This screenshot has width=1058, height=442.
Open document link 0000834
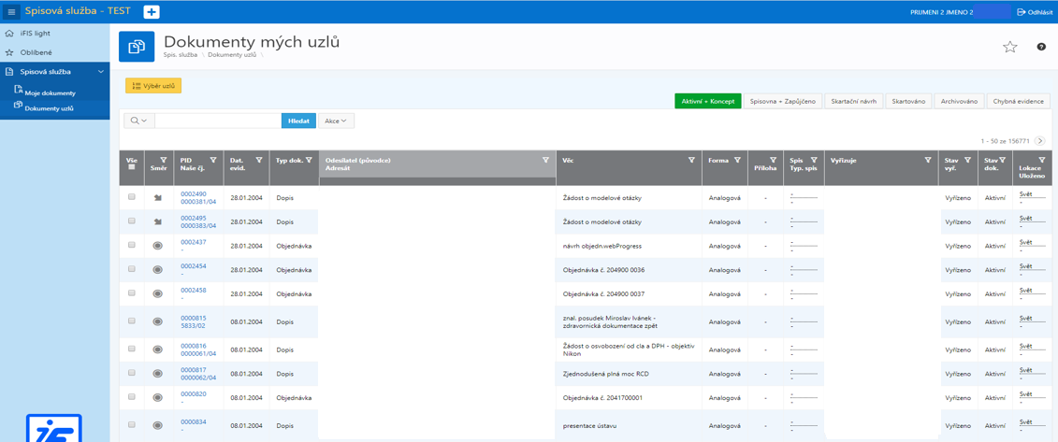(x=193, y=421)
